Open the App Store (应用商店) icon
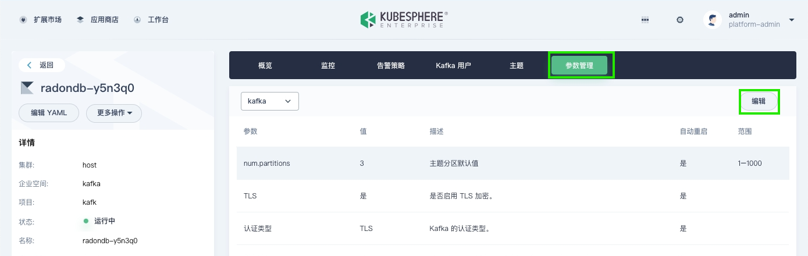This screenshot has width=808, height=256. pos(80,20)
